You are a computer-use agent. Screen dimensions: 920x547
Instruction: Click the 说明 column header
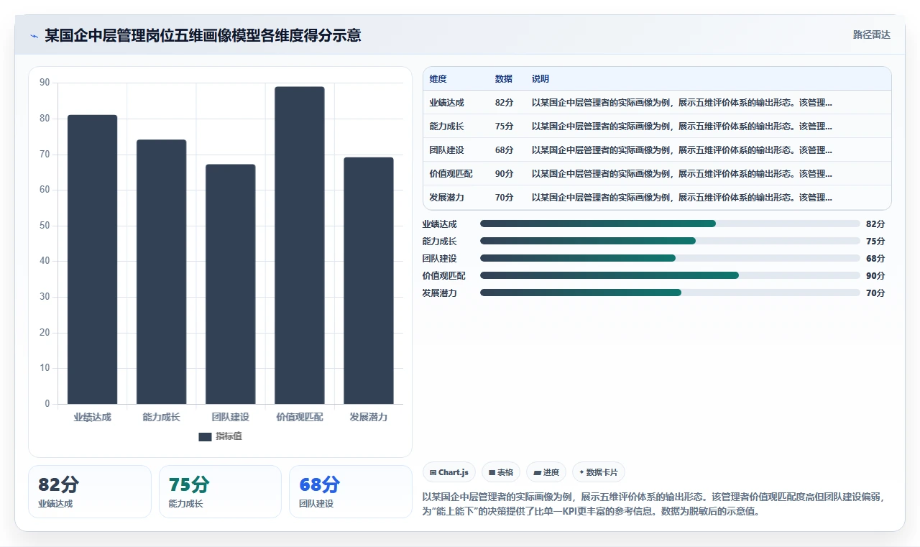pyautogui.click(x=540, y=79)
